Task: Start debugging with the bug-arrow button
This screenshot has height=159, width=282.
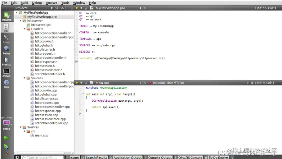Action: [x=6, y=147]
